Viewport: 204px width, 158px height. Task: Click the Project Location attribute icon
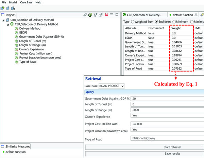[16, 58]
